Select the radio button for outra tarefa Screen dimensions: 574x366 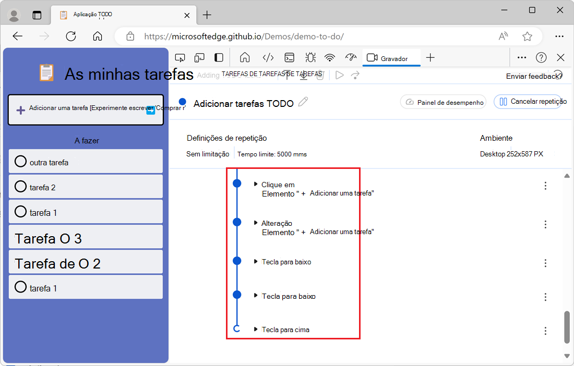tap(20, 161)
